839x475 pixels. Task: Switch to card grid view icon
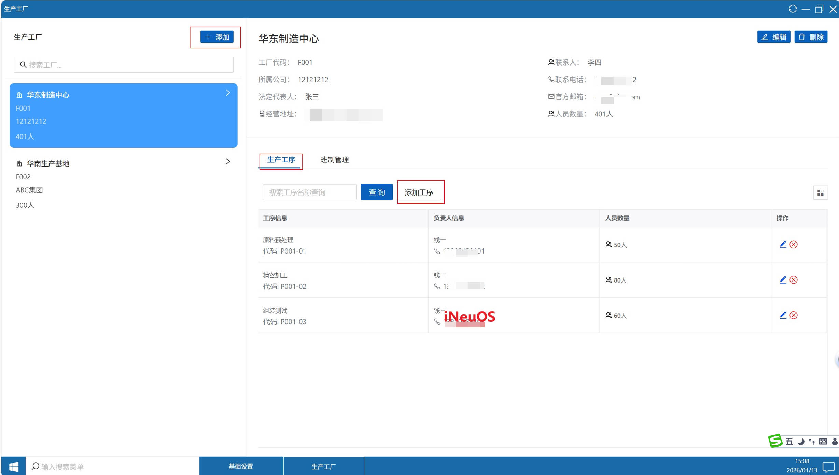[x=820, y=193]
